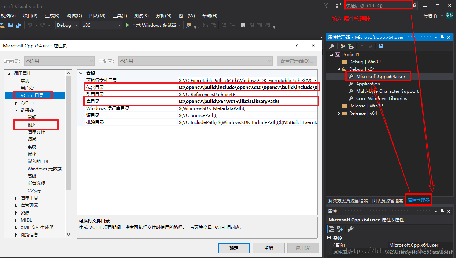Select 清单文件 under 链接器
Screen dimensions: 456x258
36,132
